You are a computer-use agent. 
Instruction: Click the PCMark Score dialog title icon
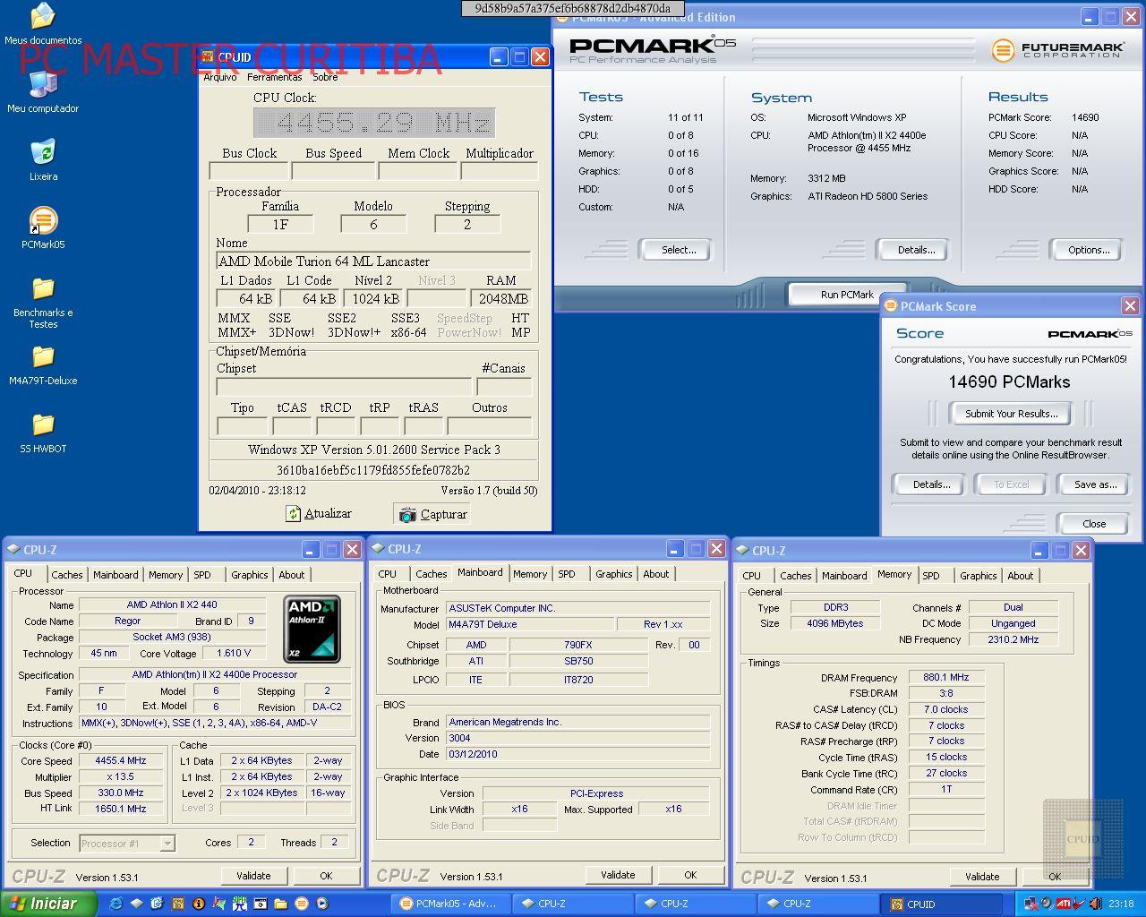(891, 306)
